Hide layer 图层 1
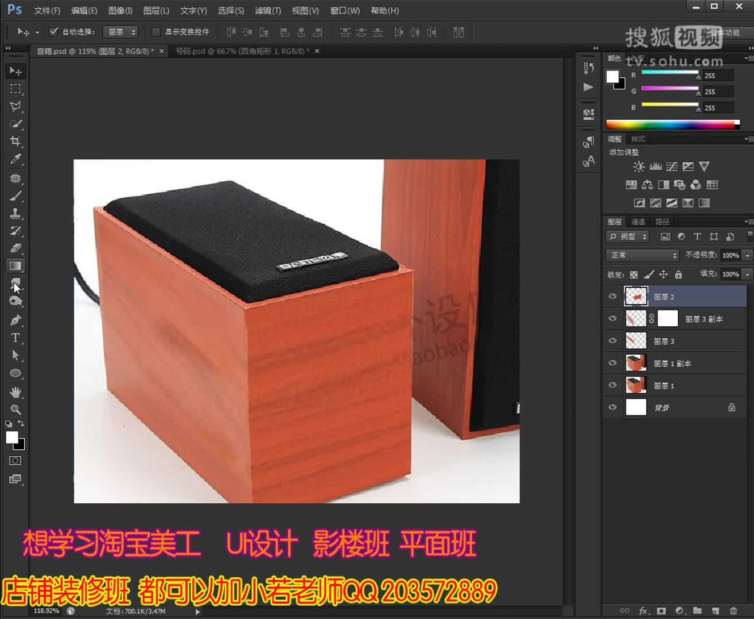754x619 pixels. point(612,385)
